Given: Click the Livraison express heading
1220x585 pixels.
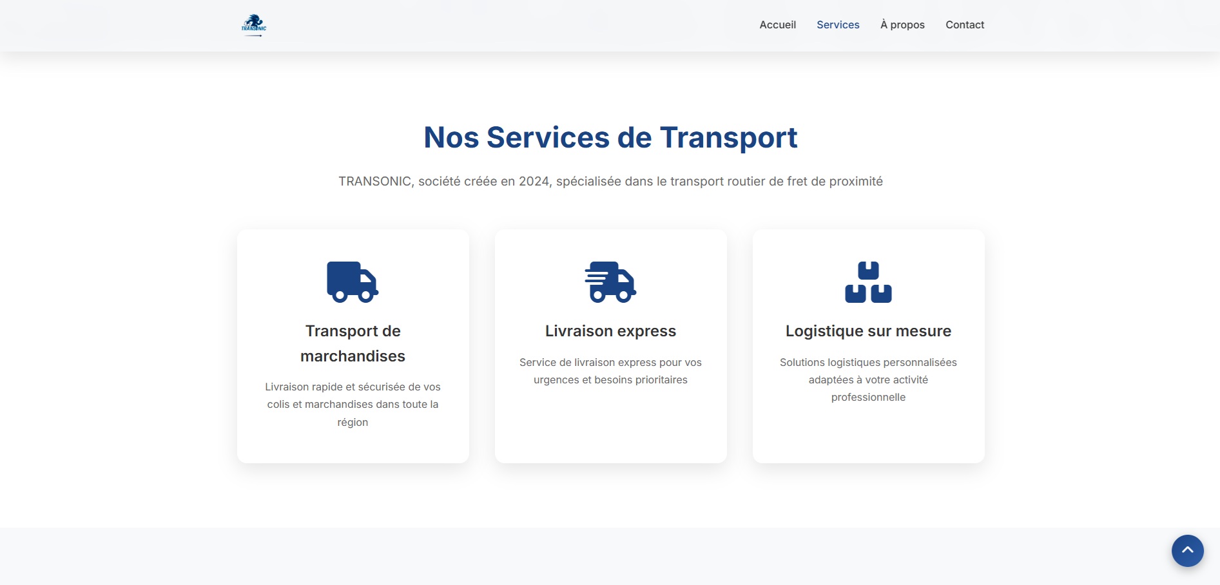Looking at the screenshot, I should tap(610, 331).
